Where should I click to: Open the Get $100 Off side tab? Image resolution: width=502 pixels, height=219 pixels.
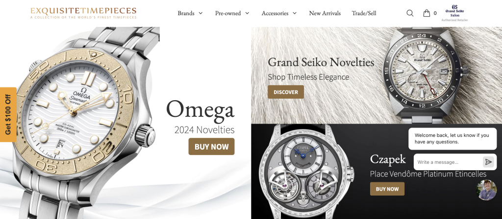[8, 114]
